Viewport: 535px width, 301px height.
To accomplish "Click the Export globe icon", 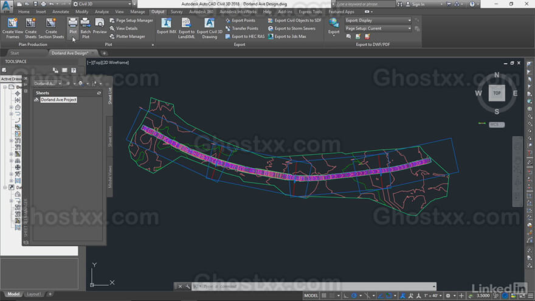I will 334,23.
